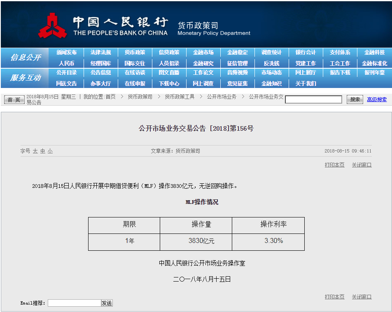This screenshot has height=312, width=392.
Task: Go to 货币政策工具 in the breadcrumb
Action: point(180,97)
